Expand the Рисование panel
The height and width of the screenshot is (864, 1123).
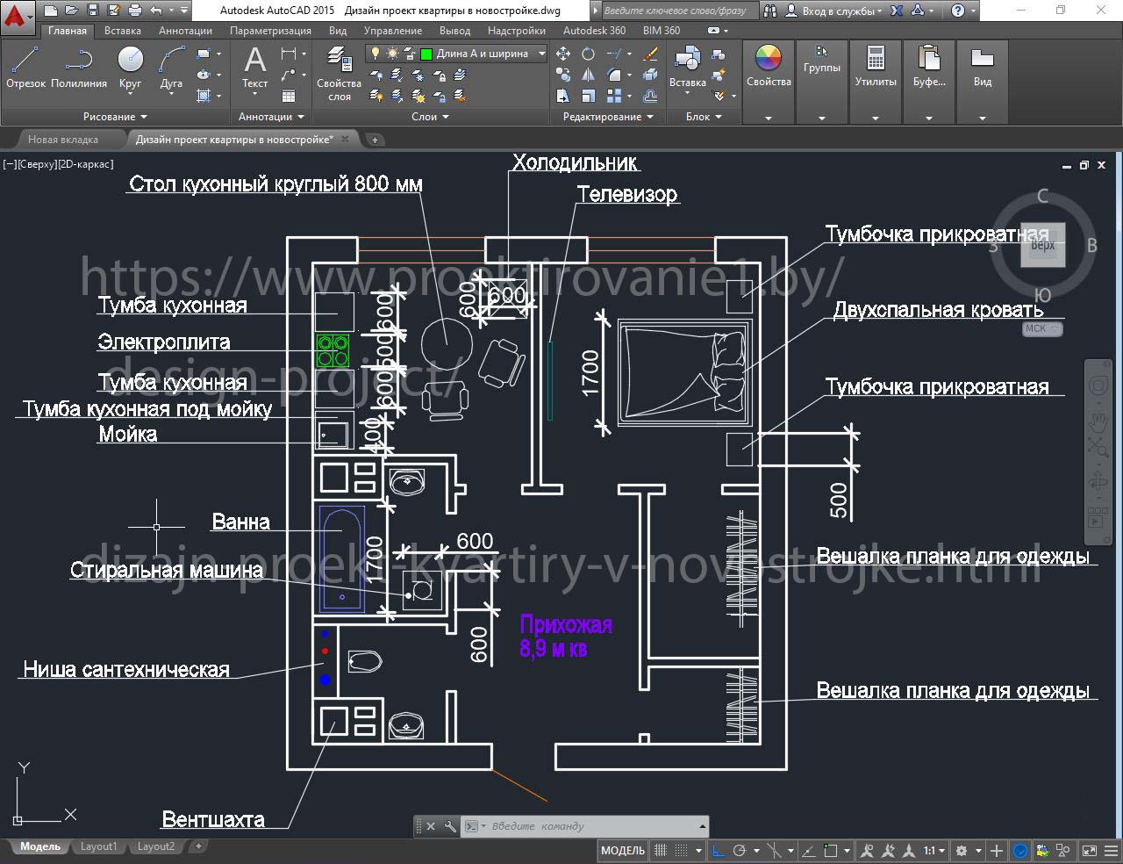coord(115,117)
